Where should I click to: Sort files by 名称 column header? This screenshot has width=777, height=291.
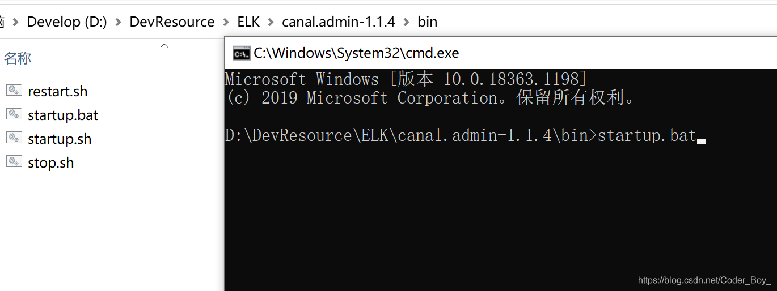(18, 58)
